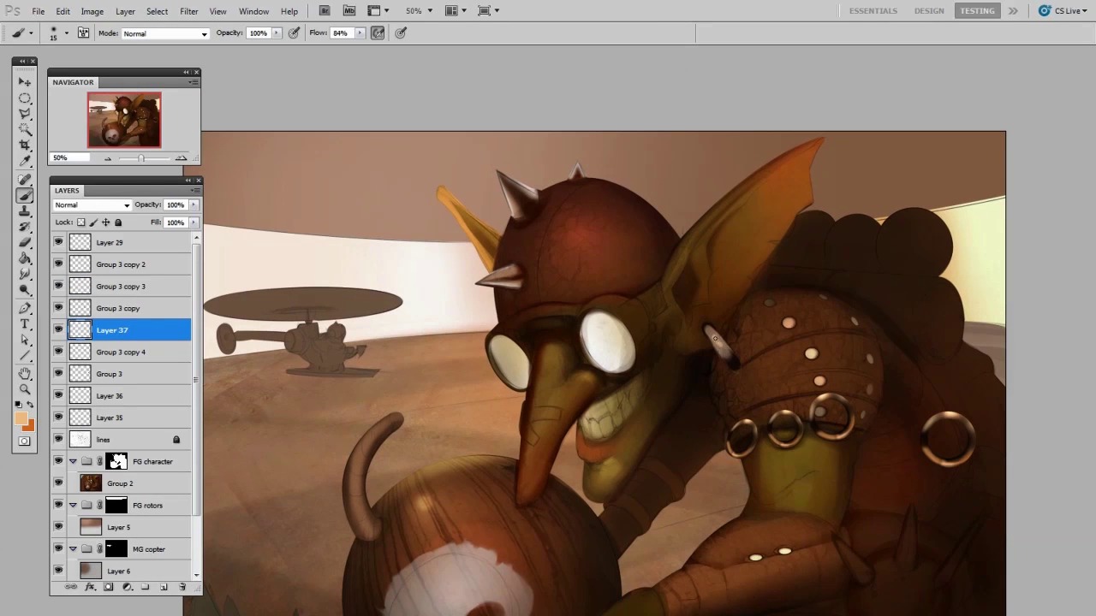Open the Flow slider arrow
Image resolution: width=1096 pixels, height=616 pixels.
pyautogui.click(x=359, y=33)
